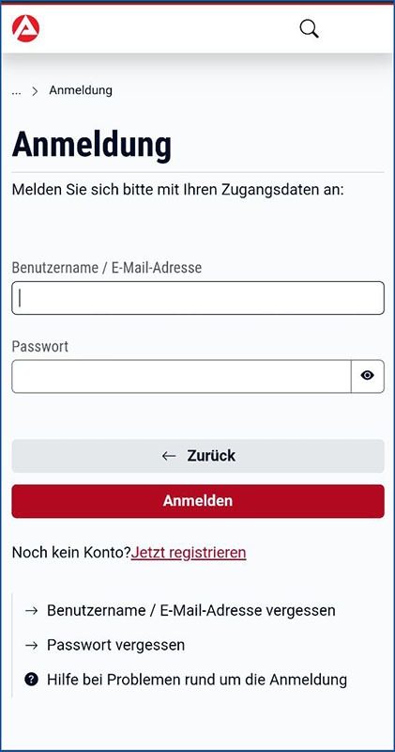Click the left arrow icon on Zurück
The image size is (395, 752).
click(169, 456)
